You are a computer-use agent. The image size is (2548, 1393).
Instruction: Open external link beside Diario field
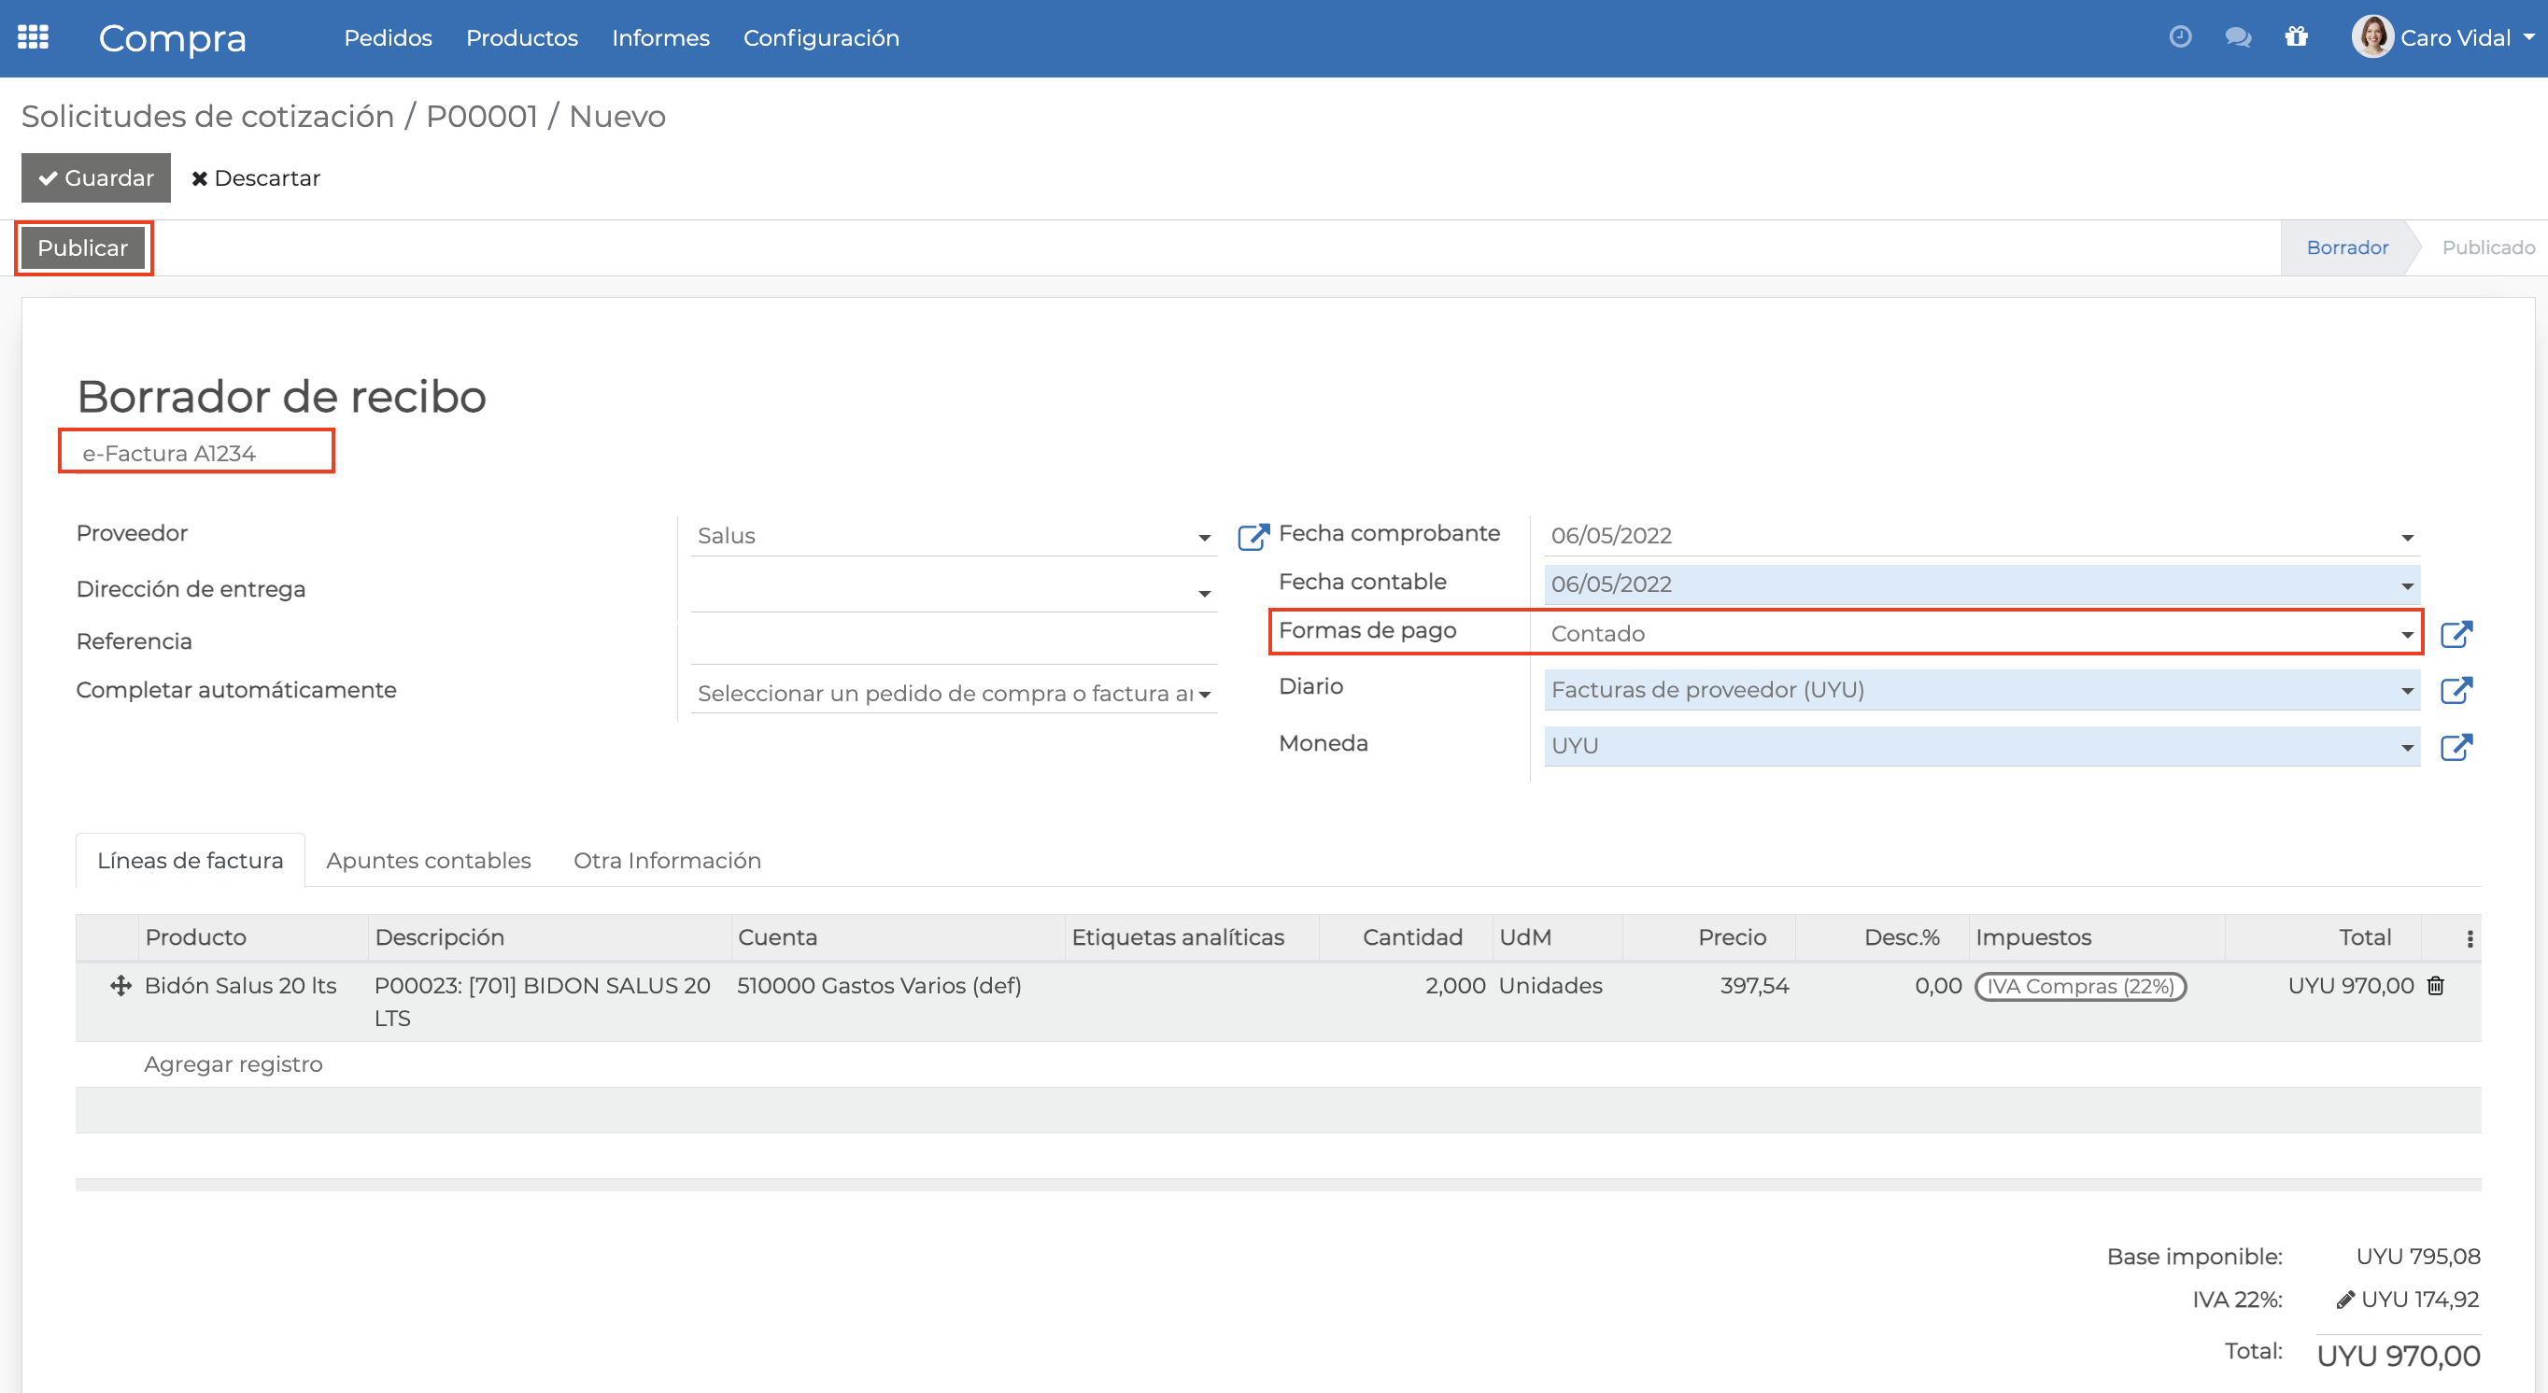2456,690
